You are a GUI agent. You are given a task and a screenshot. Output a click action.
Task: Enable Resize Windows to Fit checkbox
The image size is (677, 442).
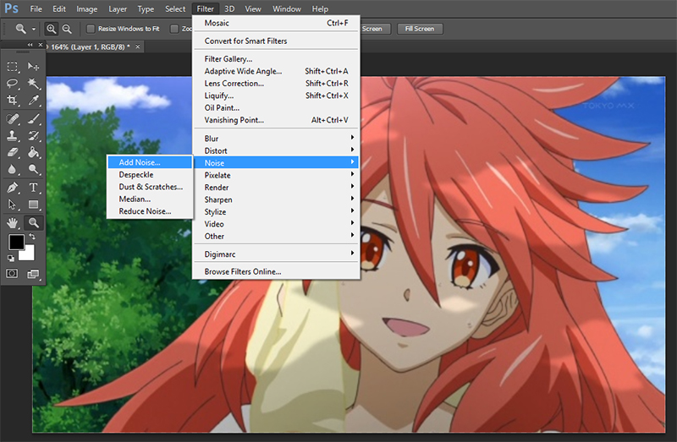[x=91, y=29]
